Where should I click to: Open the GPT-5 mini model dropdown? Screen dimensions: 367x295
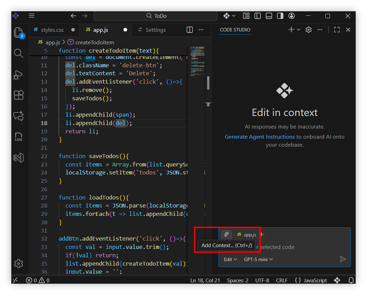(x=258, y=259)
